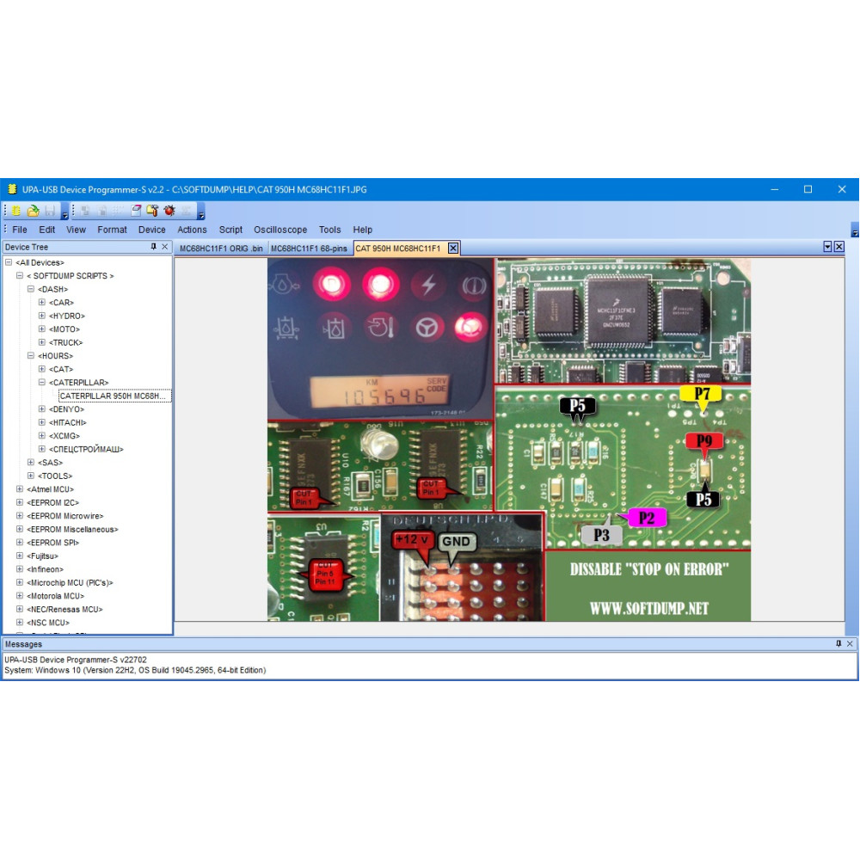Close the CAT 950H MC68HC11F1 tab

pyautogui.click(x=453, y=249)
